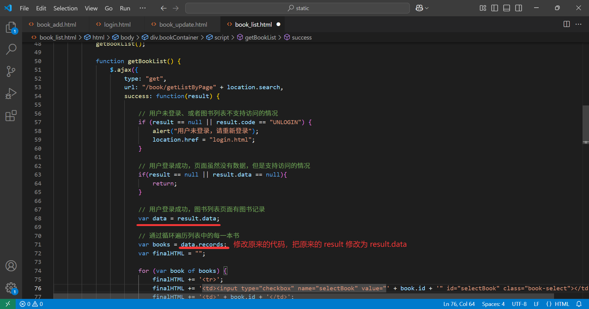Open the Selection menu
This screenshot has width=589, height=309.
pos(65,8)
